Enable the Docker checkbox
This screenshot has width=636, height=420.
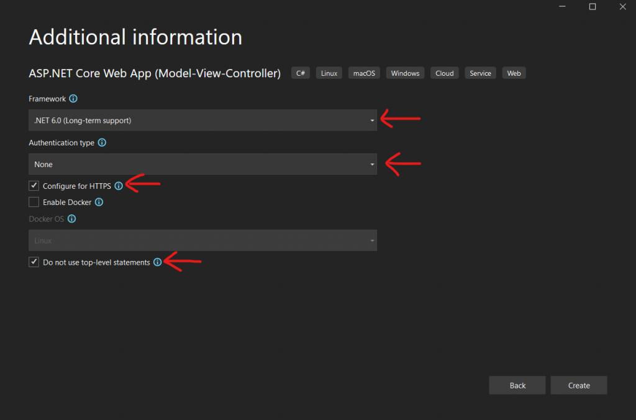pyautogui.click(x=34, y=202)
